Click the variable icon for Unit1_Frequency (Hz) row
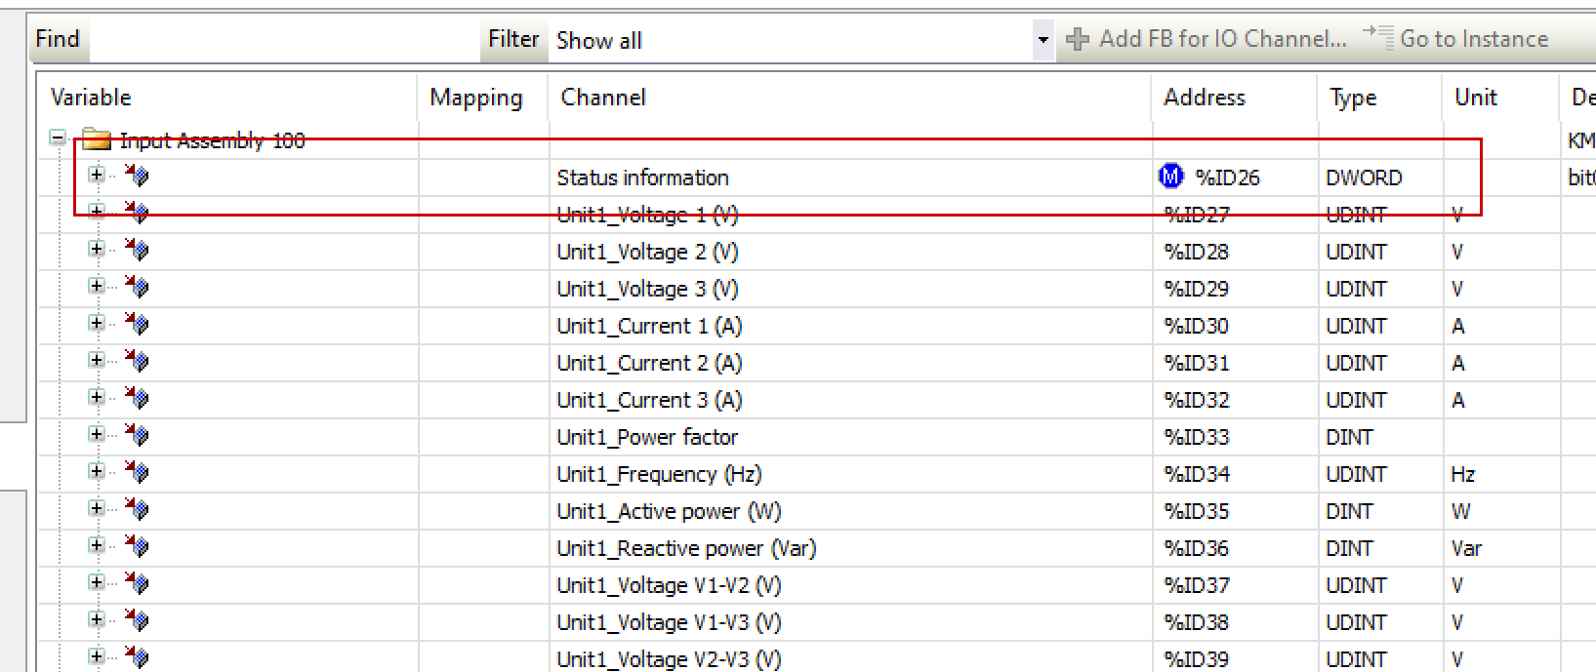Screen dimensions: 1596x672 point(138,473)
